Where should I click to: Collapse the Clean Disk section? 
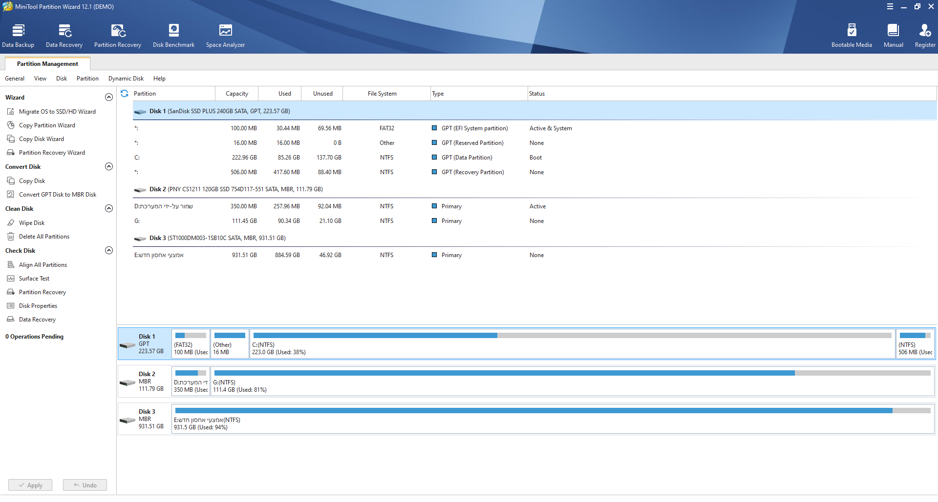click(109, 209)
